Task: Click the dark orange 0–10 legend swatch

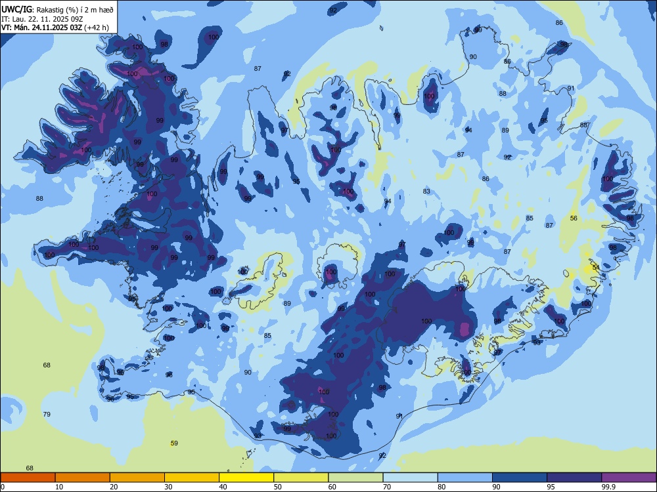Action: point(28,478)
